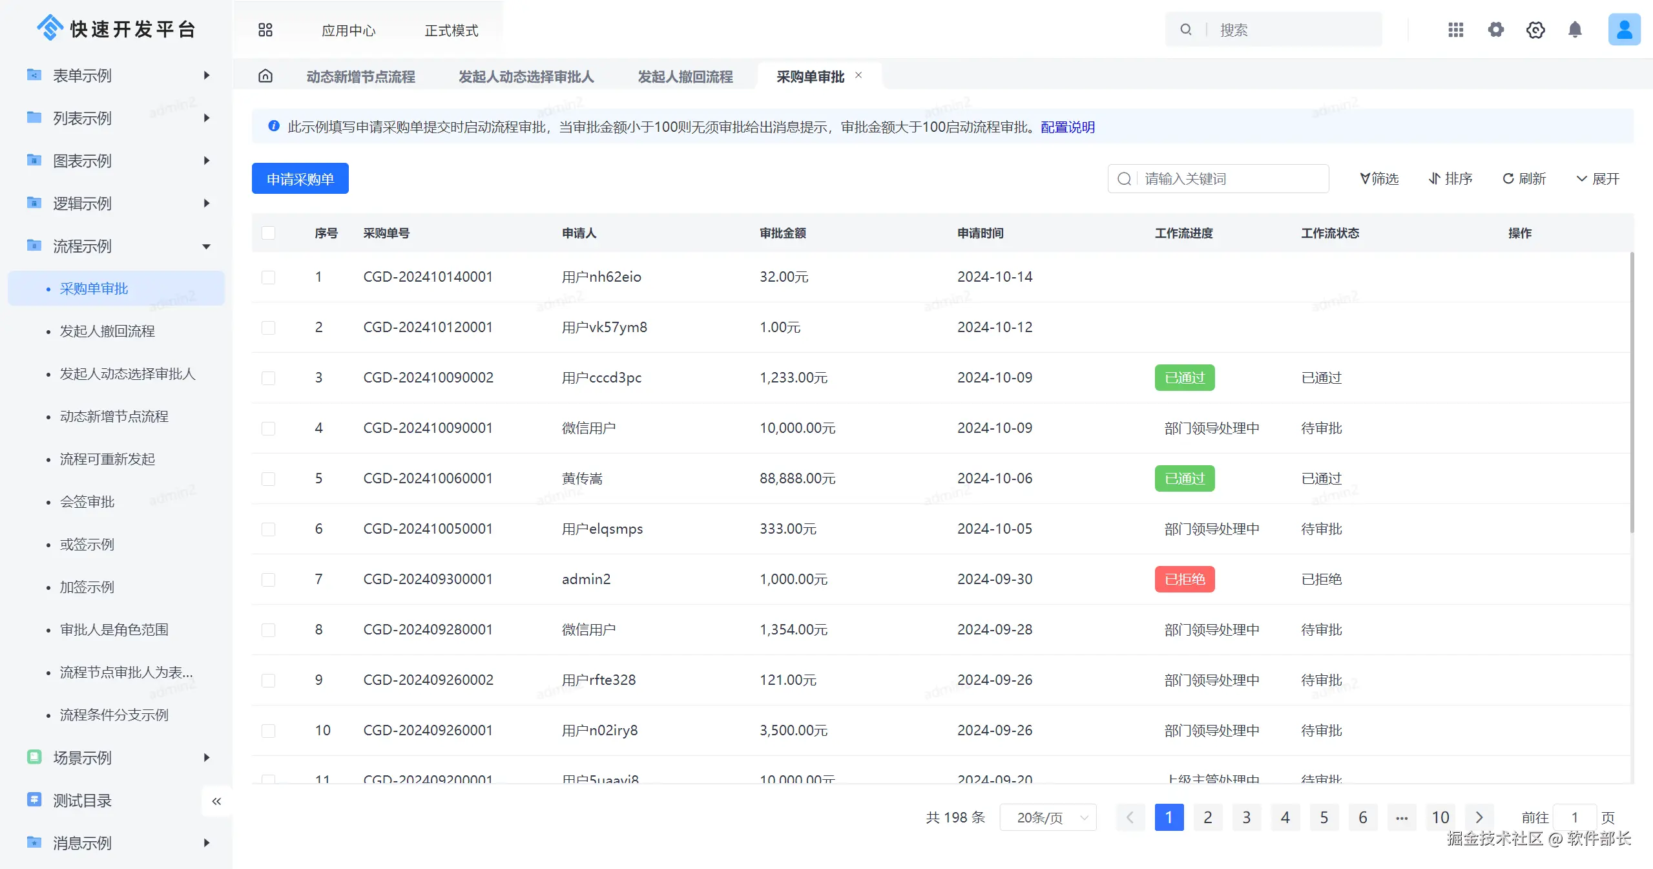
Task: Click the home icon in the tab bar
Action: click(265, 76)
